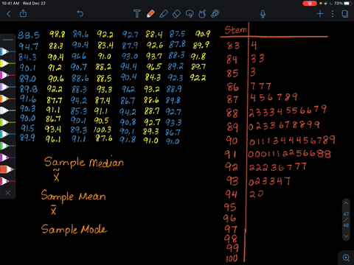Pick the blue pen below the lime pen
This screenshot has height=265, width=354.
(x=7, y=134)
